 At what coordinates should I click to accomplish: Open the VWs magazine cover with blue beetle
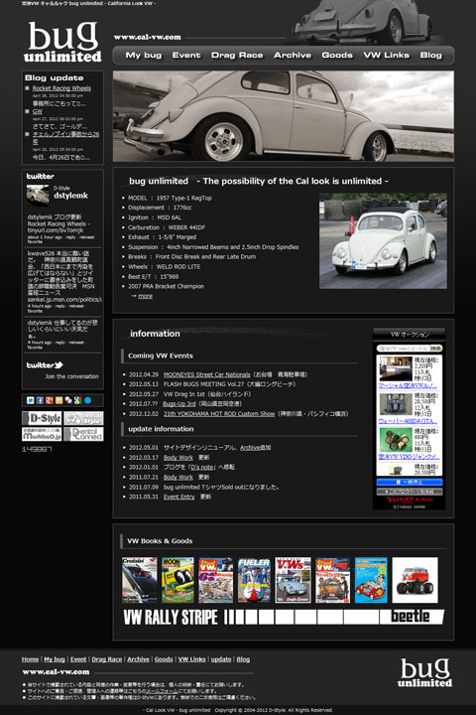pyautogui.click(x=293, y=580)
